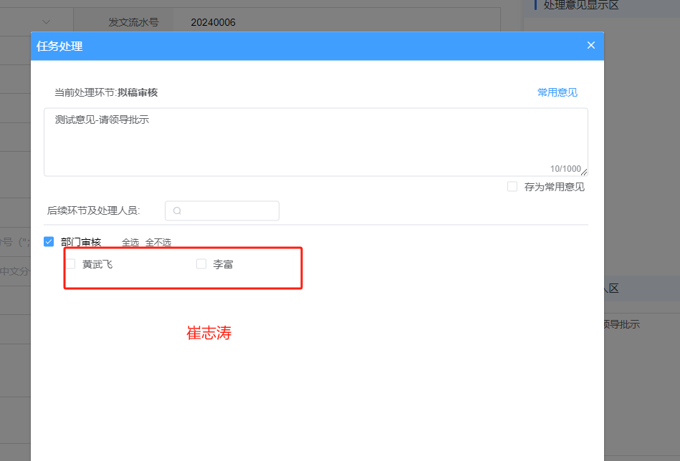The height and width of the screenshot is (461, 680).
Task: Select the 发文流水号 value 20240006
Action: 213,22
